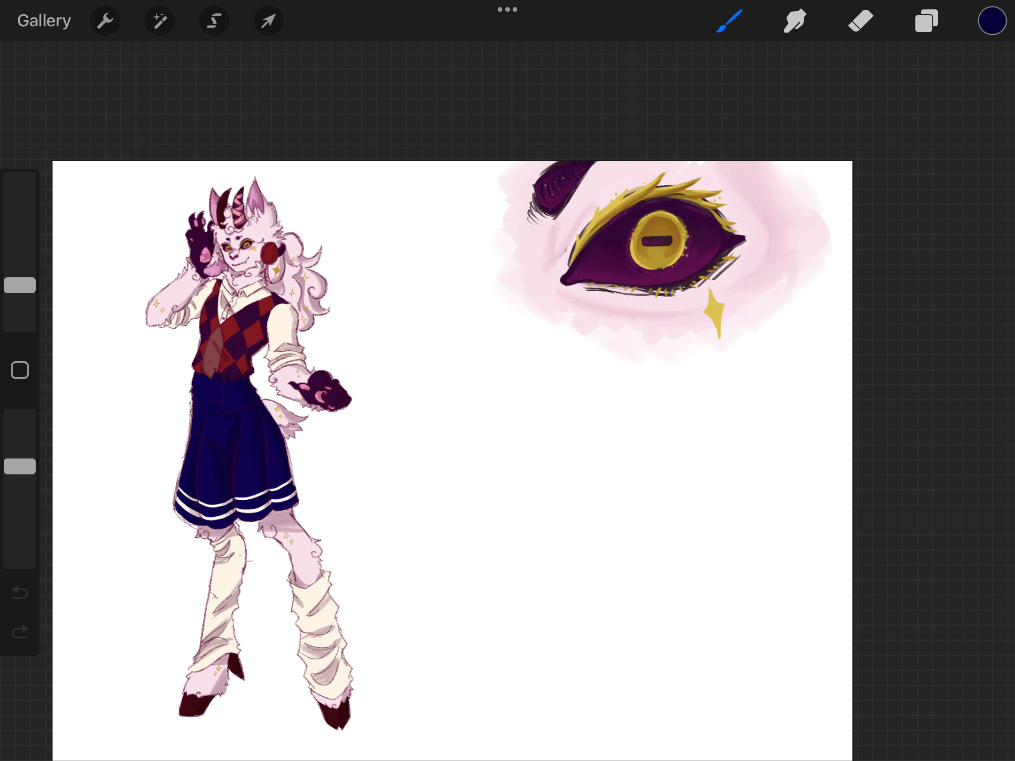Activate the Selection tool
This screenshot has height=761, width=1015.
coord(214,21)
